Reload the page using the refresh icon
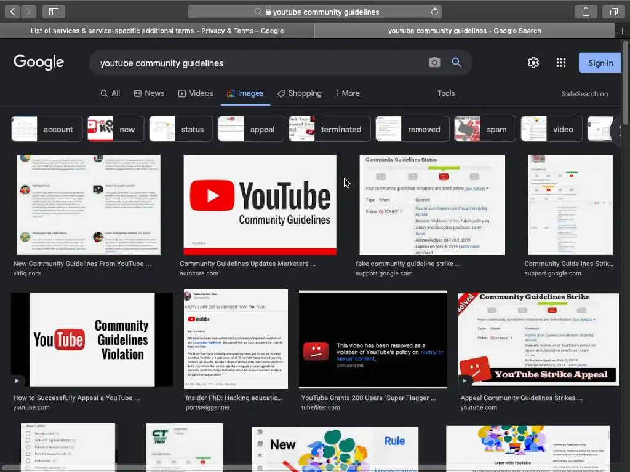 [x=434, y=12]
